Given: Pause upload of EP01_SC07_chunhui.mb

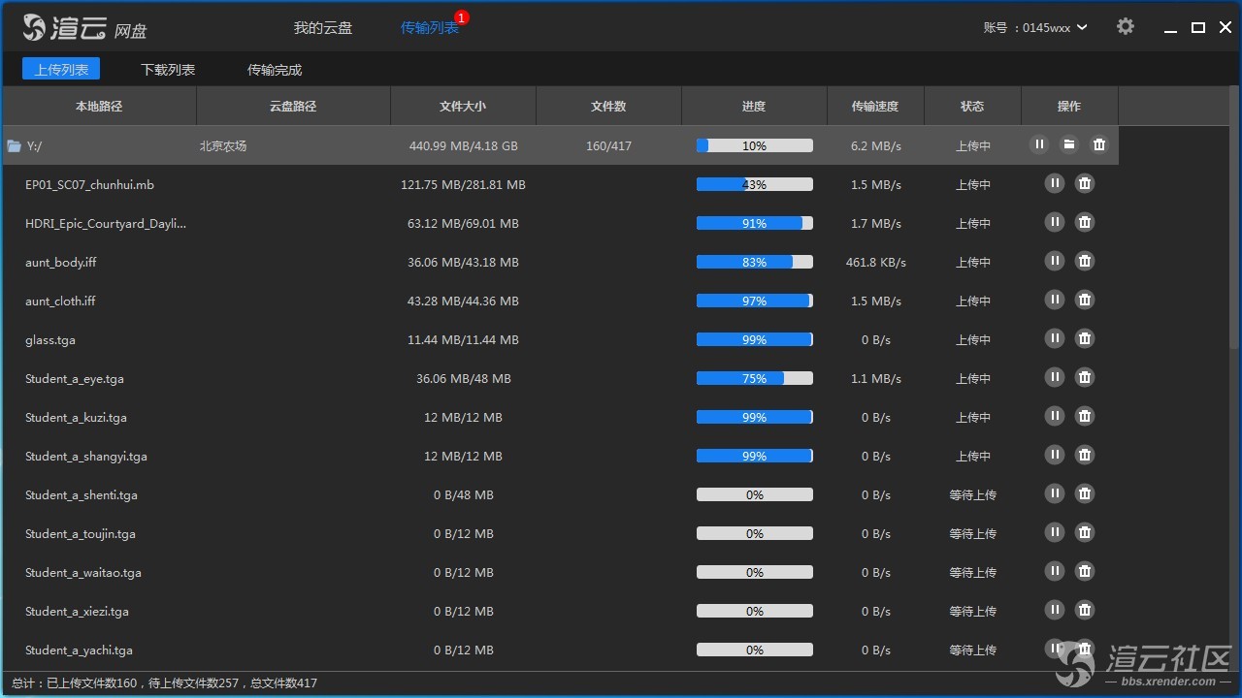Looking at the screenshot, I should point(1054,183).
